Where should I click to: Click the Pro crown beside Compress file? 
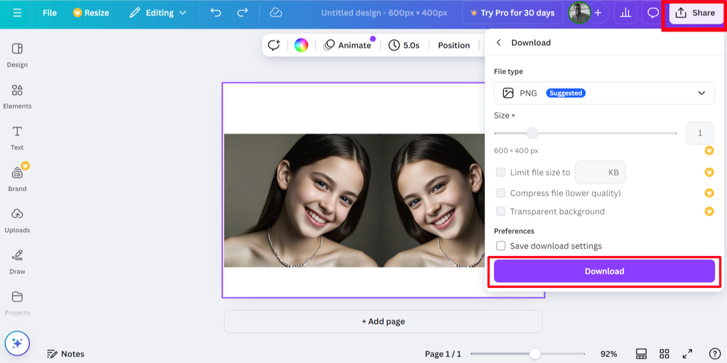coord(709,193)
